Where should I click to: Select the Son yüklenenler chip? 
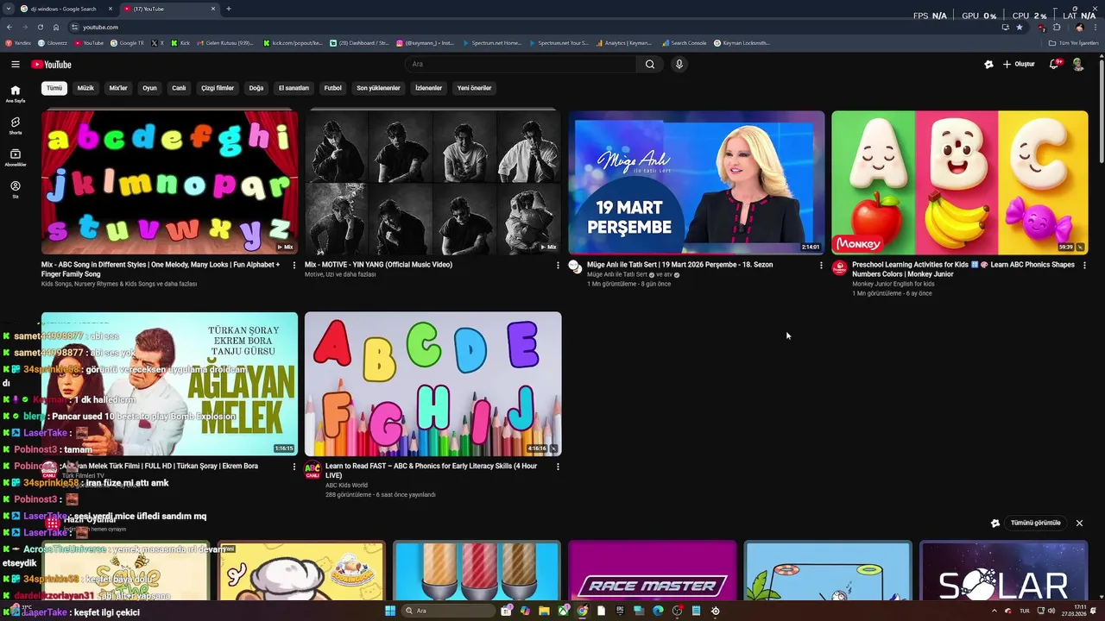coord(378,88)
